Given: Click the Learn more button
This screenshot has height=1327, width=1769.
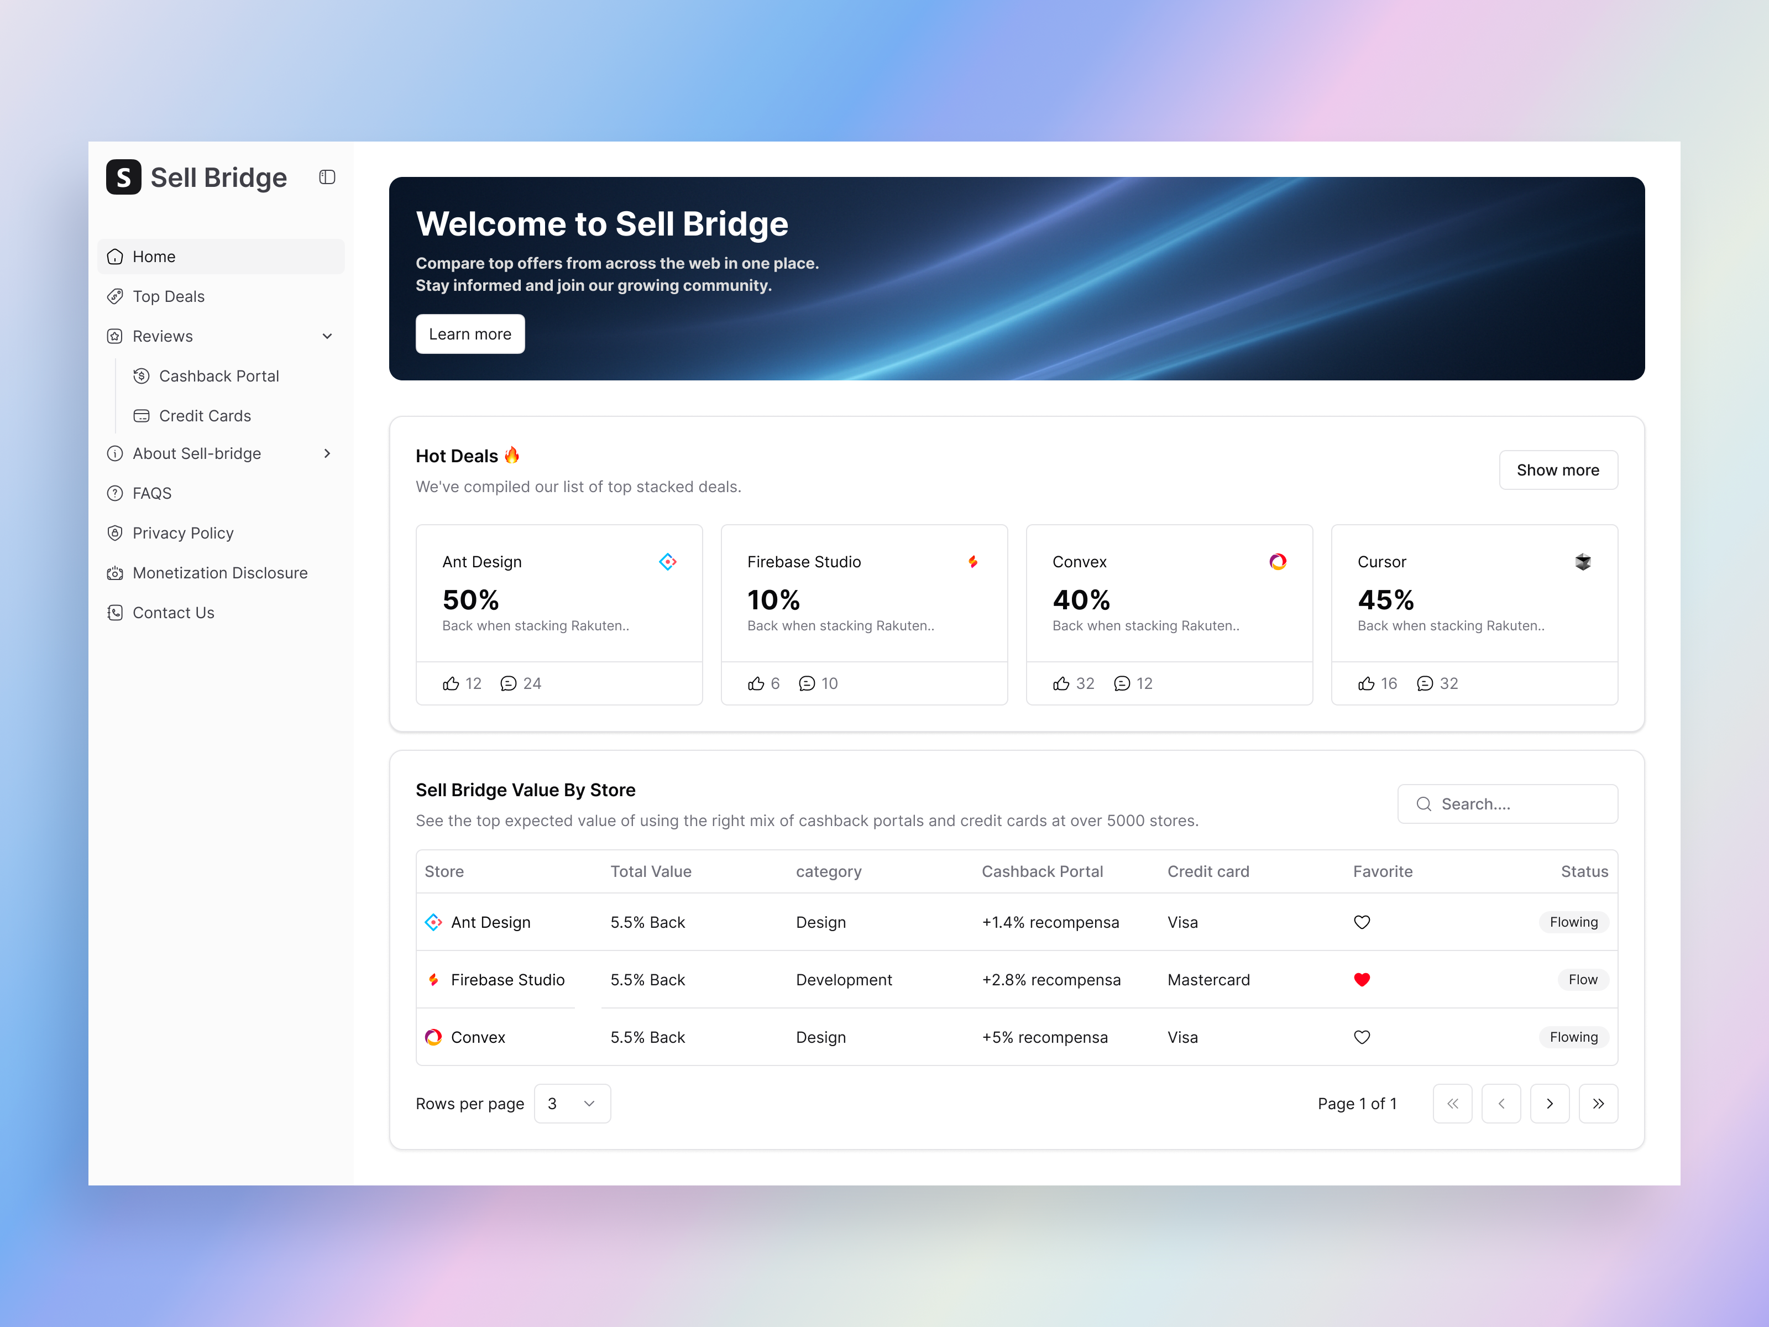Looking at the screenshot, I should pos(469,335).
